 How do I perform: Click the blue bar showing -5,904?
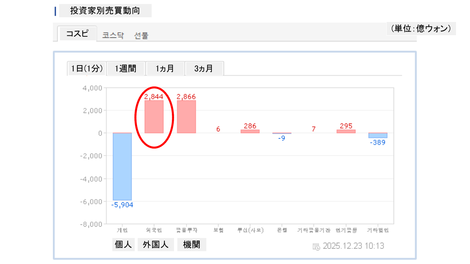122,166
